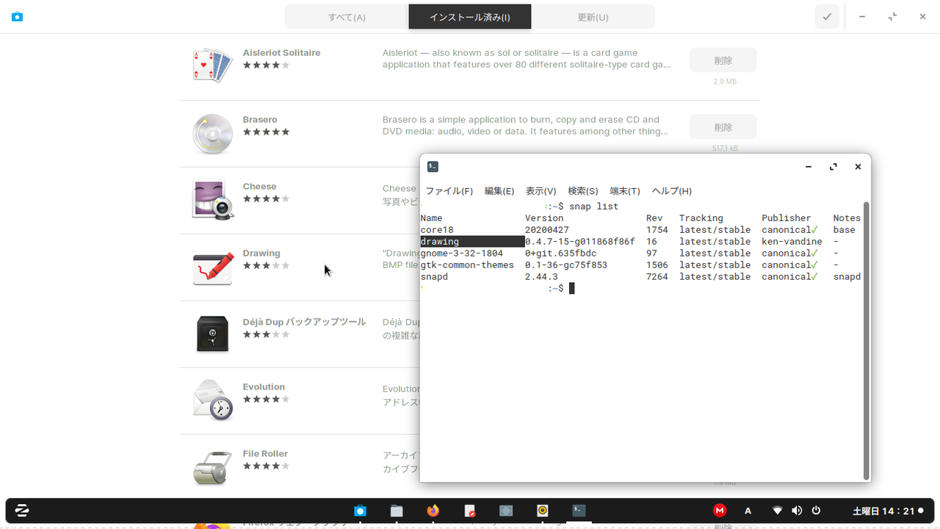The width and height of the screenshot is (940, 529).
Task: Enable selection mode with the checkmark button
Action: 827,17
